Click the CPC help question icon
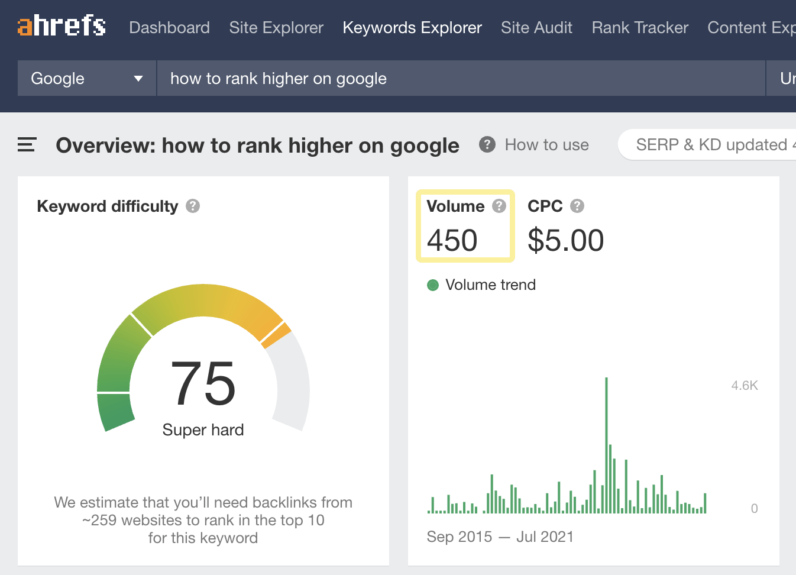The image size is (796, 575). 577,206
